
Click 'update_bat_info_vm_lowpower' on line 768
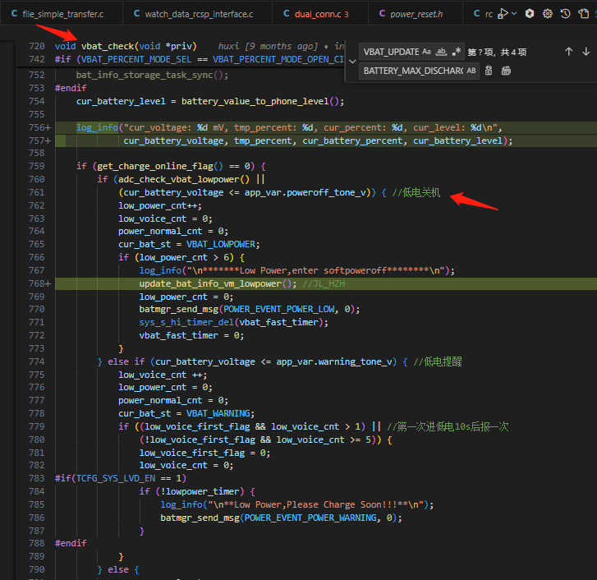[210, 283]
